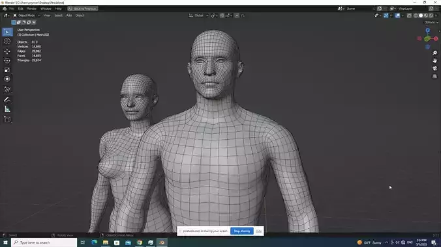The image size is (441, 247).
Task: Open the Object Mode dropdown
Action: pos(27,16)
